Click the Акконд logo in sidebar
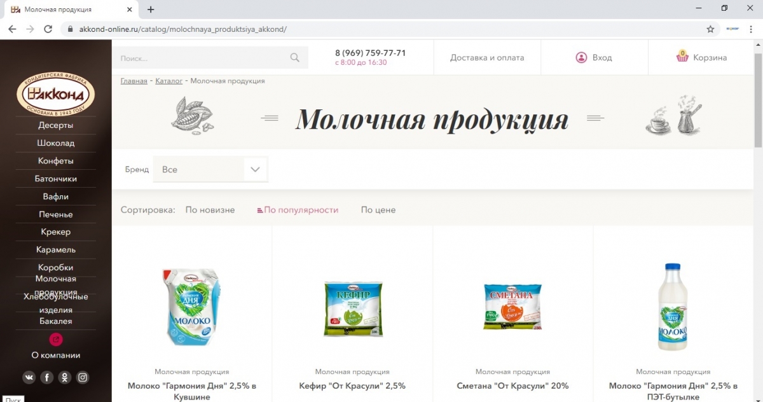763x402 pixels. click(56, 94)
